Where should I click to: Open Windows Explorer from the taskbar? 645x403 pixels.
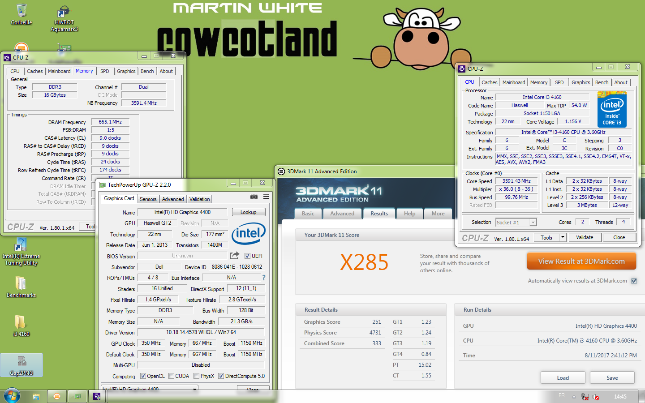[x=36, y=396]
